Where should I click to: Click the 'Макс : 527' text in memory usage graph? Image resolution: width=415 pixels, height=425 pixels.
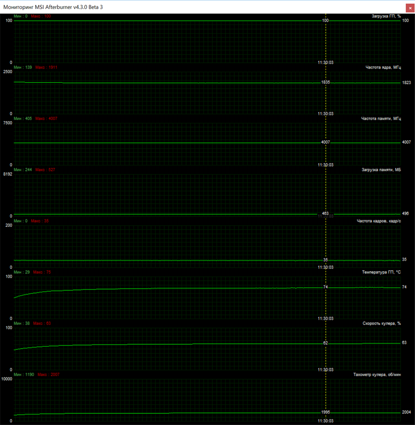(x=45, y=170)
